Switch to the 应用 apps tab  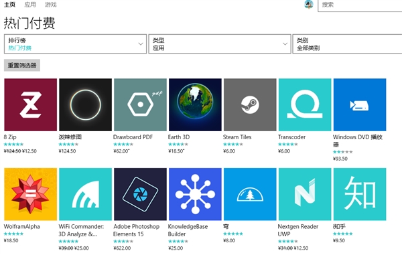coord(30,5)
